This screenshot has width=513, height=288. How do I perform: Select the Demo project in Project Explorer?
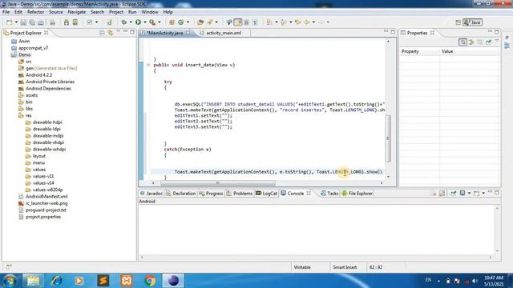pyautogui.click(x=25, y=54)
